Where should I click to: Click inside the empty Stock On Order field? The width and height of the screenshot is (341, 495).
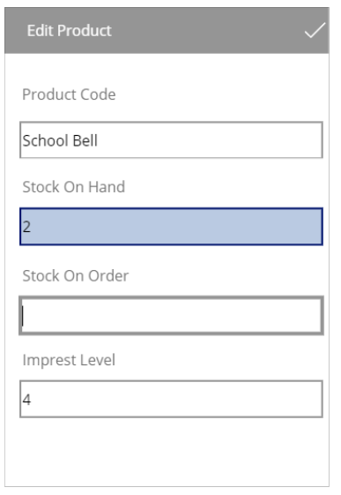pos(171,315)
